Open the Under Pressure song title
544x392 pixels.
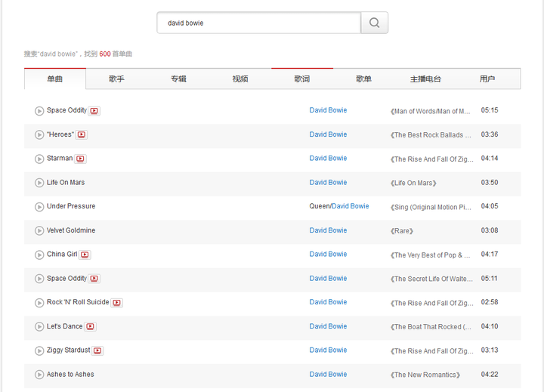point(71,206)
